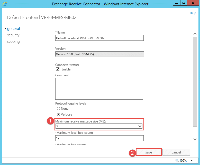Image resolution: width=200 pixels, height=165 pixels.
Task: Select Verbose protocol logging level
Action: click(x=58, y=115)
